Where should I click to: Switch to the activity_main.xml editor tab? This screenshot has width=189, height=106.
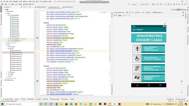68,7
